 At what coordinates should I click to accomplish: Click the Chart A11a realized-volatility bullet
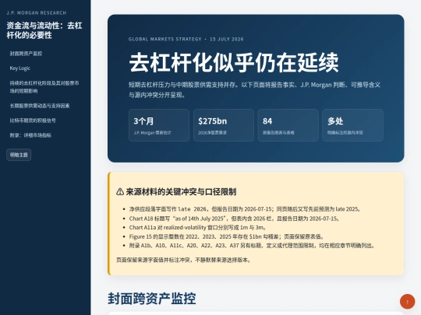(x=198, y=227)
